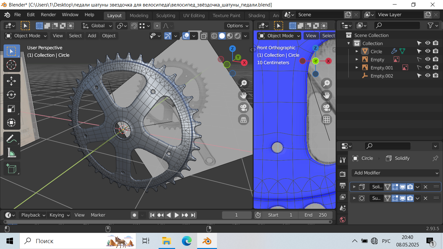Select the Cursor tool in toolbar

(11, 65)
